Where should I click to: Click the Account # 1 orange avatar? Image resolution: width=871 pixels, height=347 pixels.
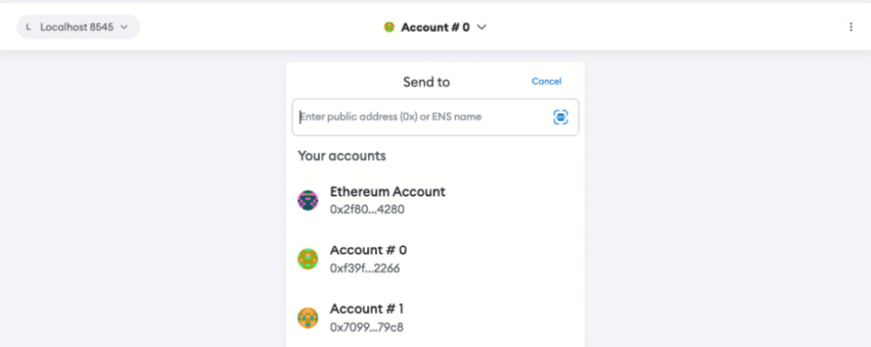point(307,318)
